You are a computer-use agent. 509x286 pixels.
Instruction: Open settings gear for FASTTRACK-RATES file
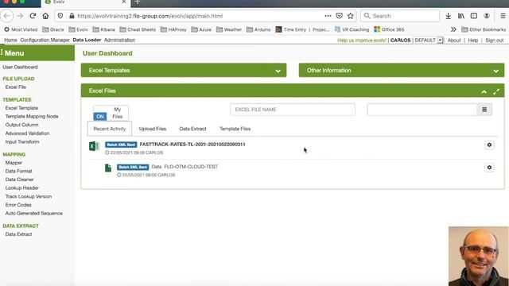pos(489,145)
